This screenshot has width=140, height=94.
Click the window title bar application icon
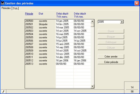pyautogui.click(x=3, y=3)
